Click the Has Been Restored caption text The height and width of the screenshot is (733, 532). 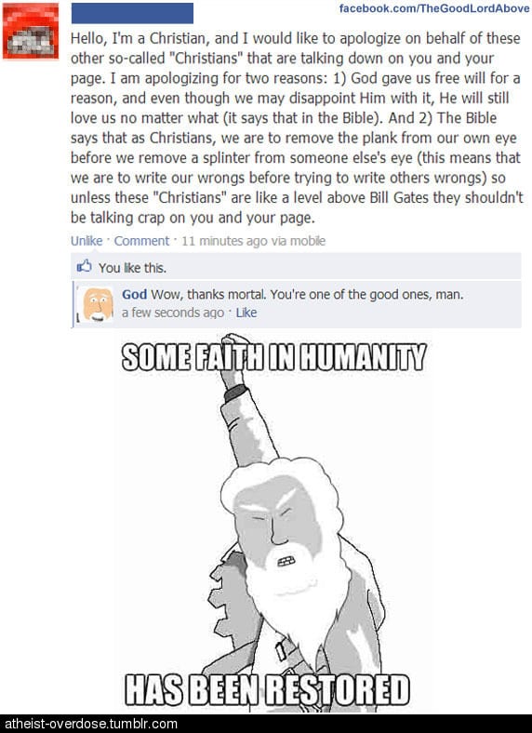point(267,689)
